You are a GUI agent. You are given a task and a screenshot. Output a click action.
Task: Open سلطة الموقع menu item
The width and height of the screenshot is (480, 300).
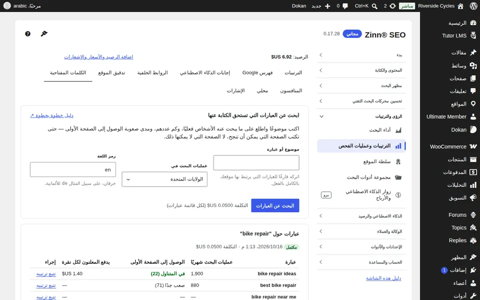pos(361,161)
